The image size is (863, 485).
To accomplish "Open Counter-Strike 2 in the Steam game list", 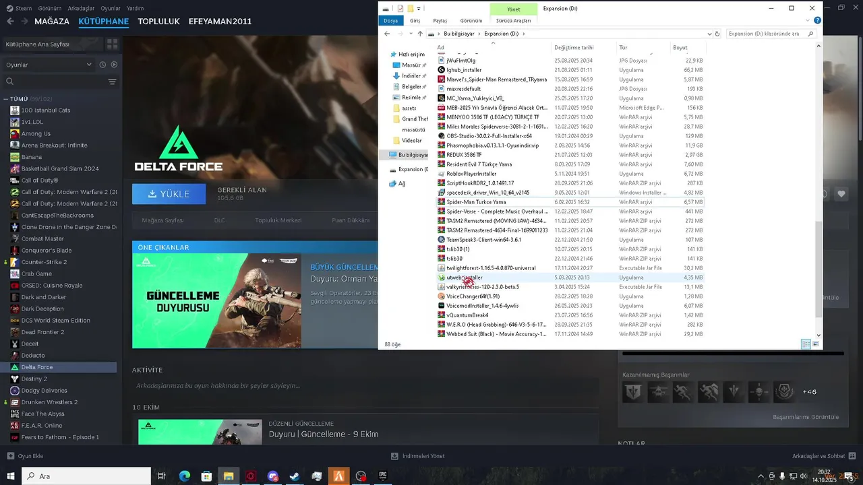I will tap(44, 262).
